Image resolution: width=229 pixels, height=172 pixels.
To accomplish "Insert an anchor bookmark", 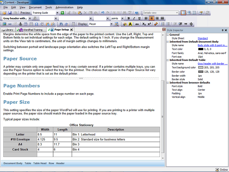I will (x=20, y=24).
